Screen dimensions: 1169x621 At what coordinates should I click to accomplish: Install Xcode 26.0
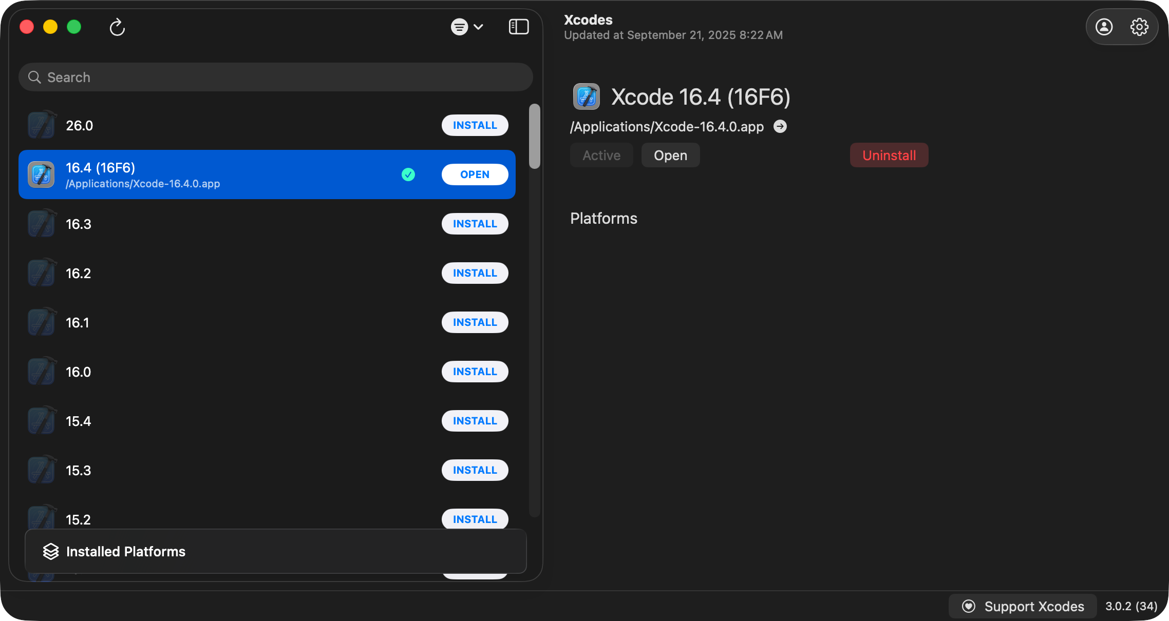[x=475, y=125]
